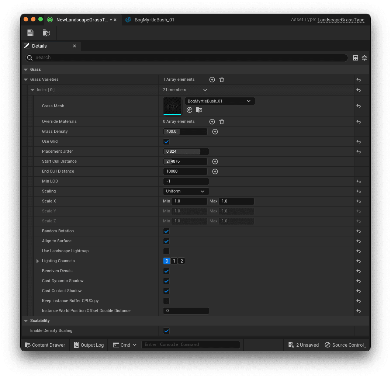This screenshot has width=391, height=378.
Task: Save the LandscapeGrassType asset
Action: pyautogui.click(x=30, y=33)
